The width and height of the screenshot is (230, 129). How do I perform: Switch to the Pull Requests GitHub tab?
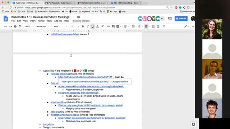pos(60,3)
